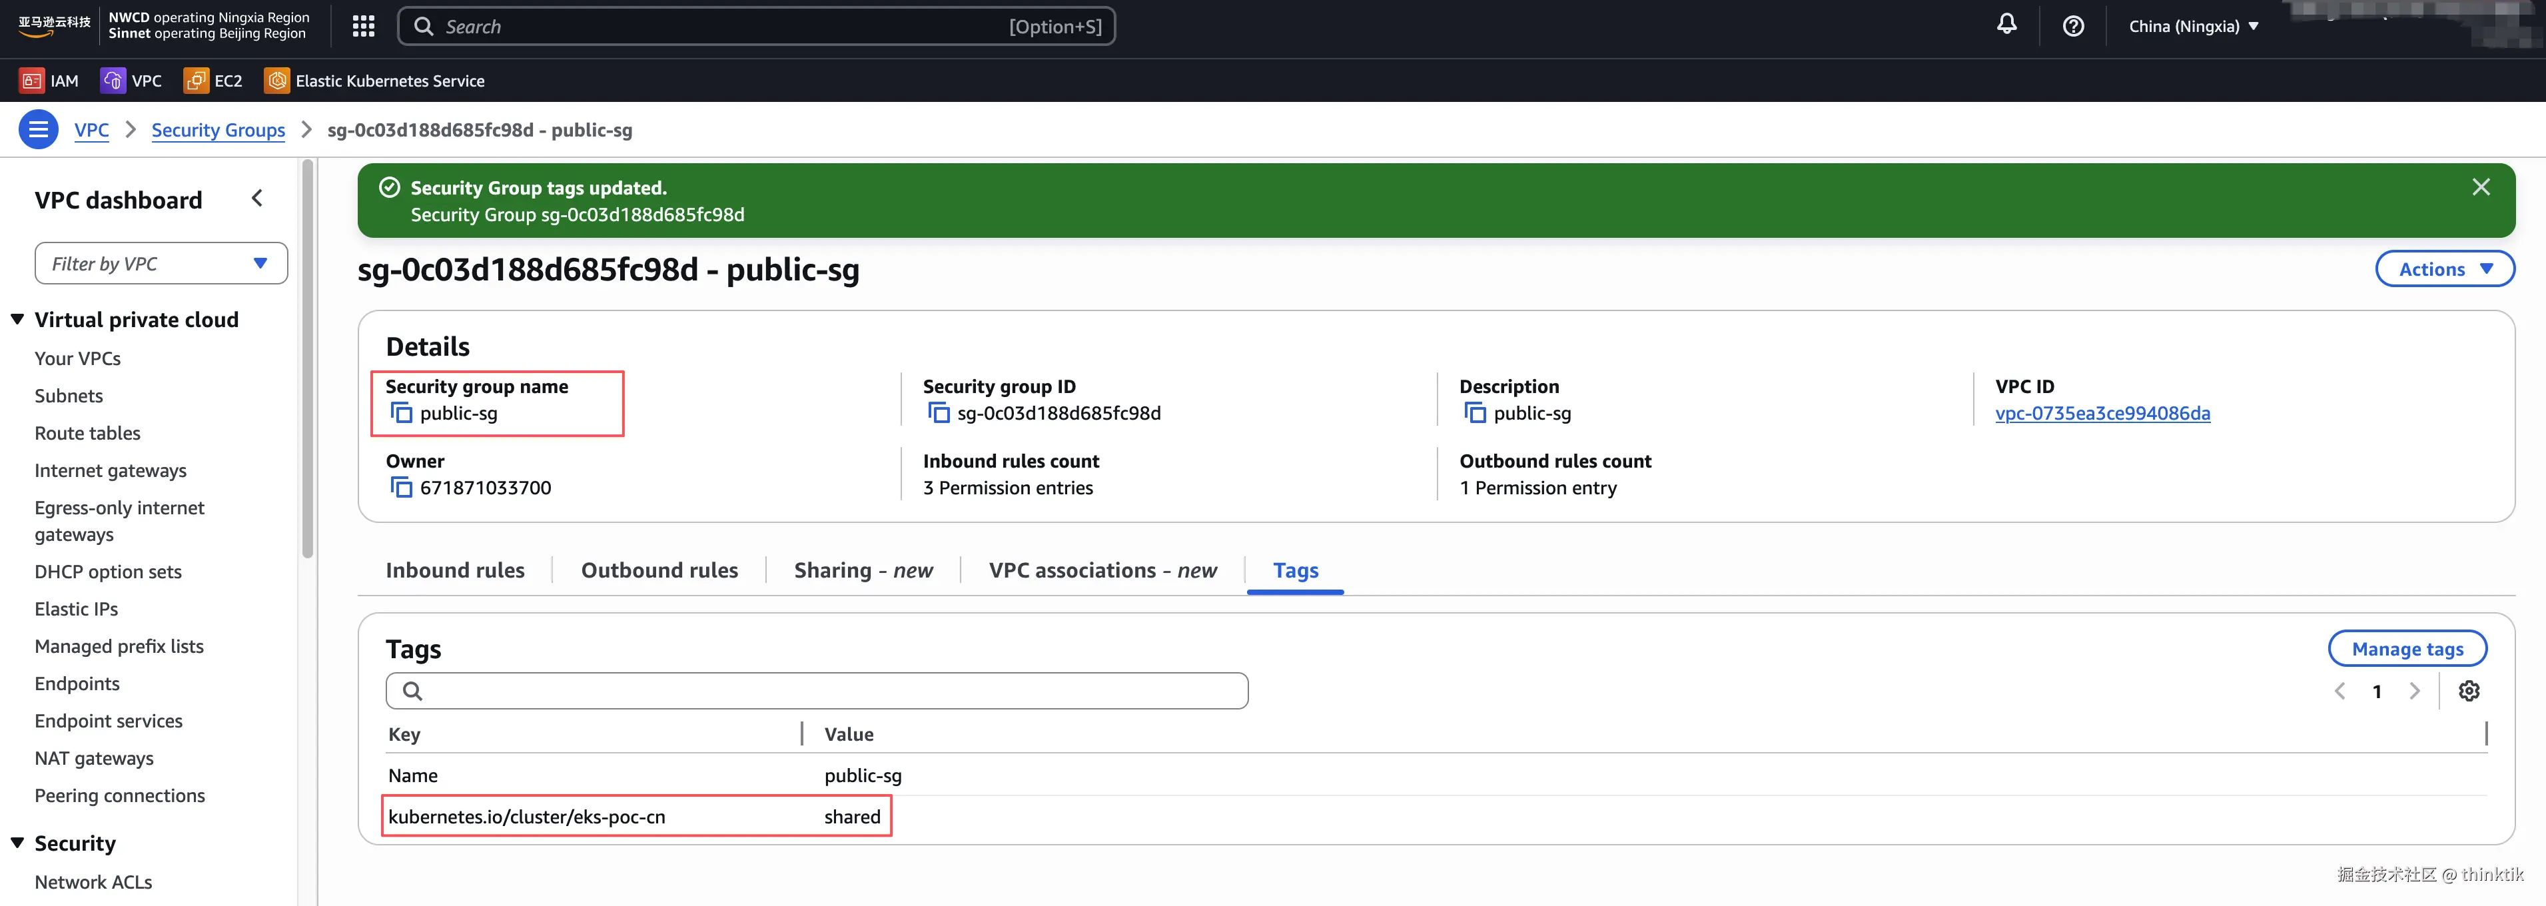Switch to the Inbound rules tab

pyautogui.click(x=454, y=570)
